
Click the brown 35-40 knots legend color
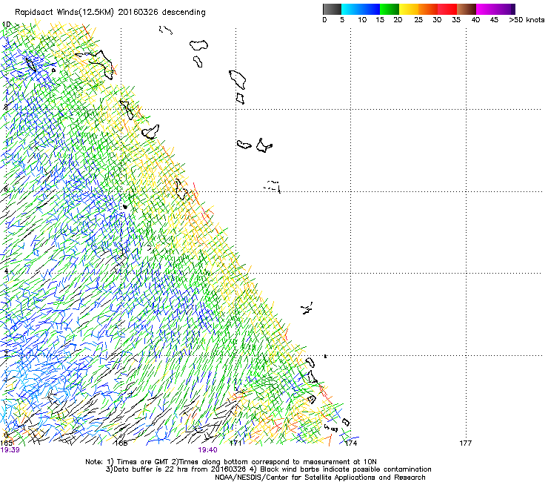coord(467,9)
